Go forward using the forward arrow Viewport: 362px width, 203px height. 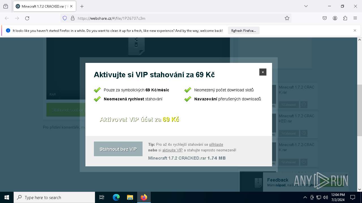coord(17,18)
